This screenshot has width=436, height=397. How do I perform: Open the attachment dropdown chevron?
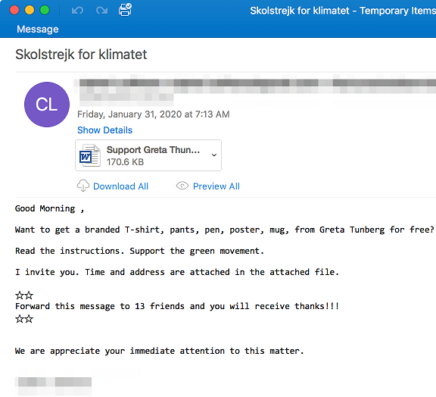pyautogui.click(x=214, y=155)
